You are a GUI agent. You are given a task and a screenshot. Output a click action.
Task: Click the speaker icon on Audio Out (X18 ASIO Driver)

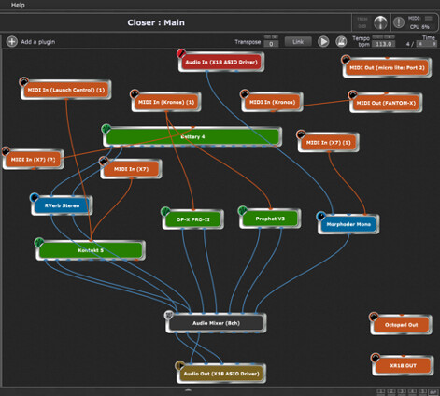tap(179, 365)
